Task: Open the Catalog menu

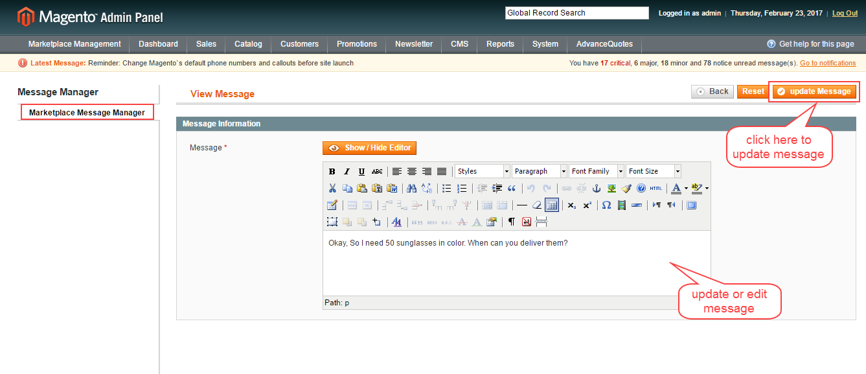Action: tap(248, 44)
